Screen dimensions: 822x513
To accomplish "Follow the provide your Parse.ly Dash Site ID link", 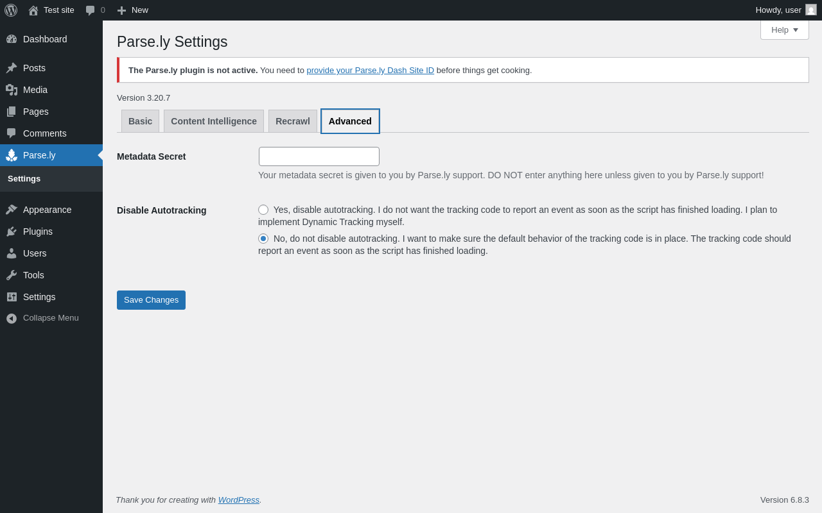I will pyautogui.click(x=370, y=71).
